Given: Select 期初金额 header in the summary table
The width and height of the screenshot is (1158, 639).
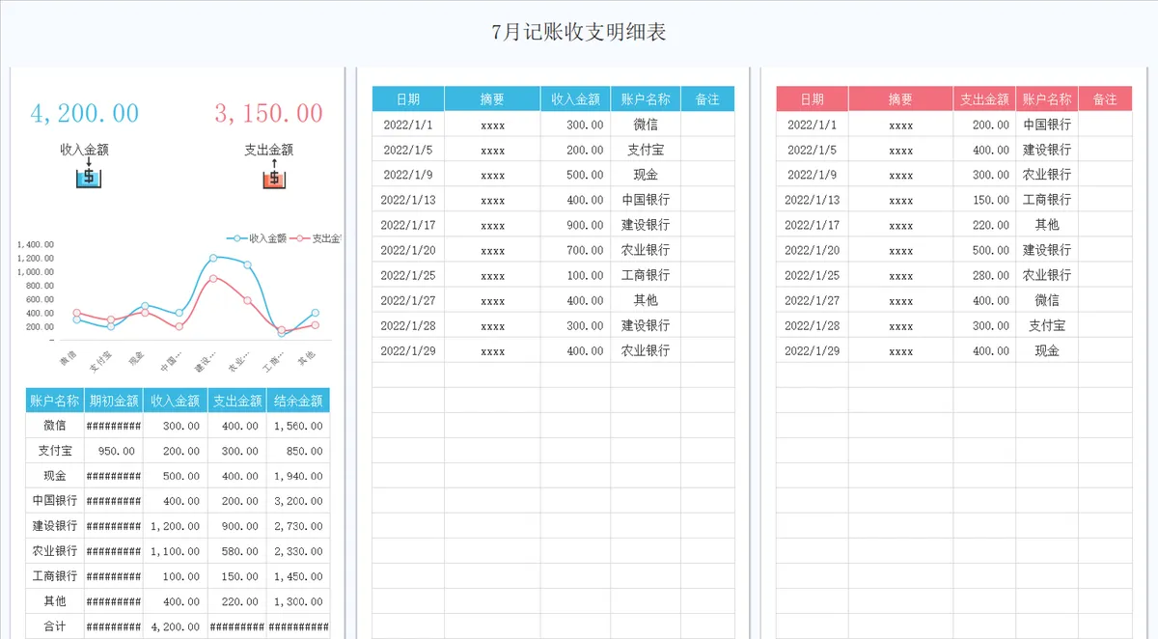Looking at the screenshot, I should coord(114,401).
